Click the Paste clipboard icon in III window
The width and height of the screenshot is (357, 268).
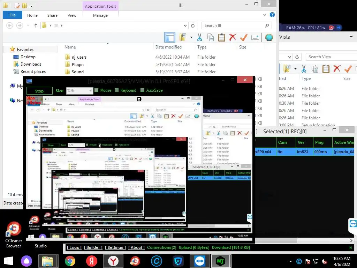coord(221,37)
